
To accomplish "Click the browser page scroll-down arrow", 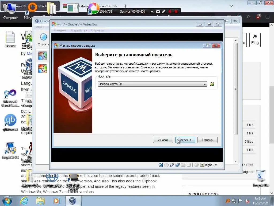I will click(272, 193).
